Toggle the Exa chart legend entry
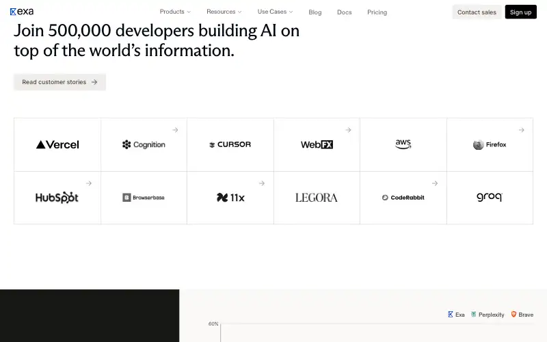Screen dimensions: 547x342 tap(456, 315)
